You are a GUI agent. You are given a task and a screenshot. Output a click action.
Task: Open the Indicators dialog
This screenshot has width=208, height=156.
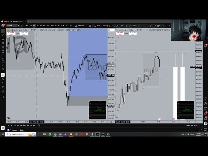coord(79,26)
